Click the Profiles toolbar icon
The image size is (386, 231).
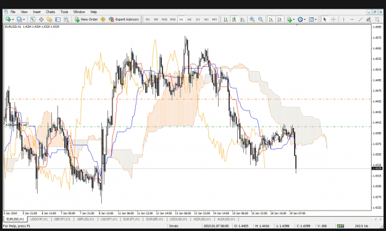[19, 19]
